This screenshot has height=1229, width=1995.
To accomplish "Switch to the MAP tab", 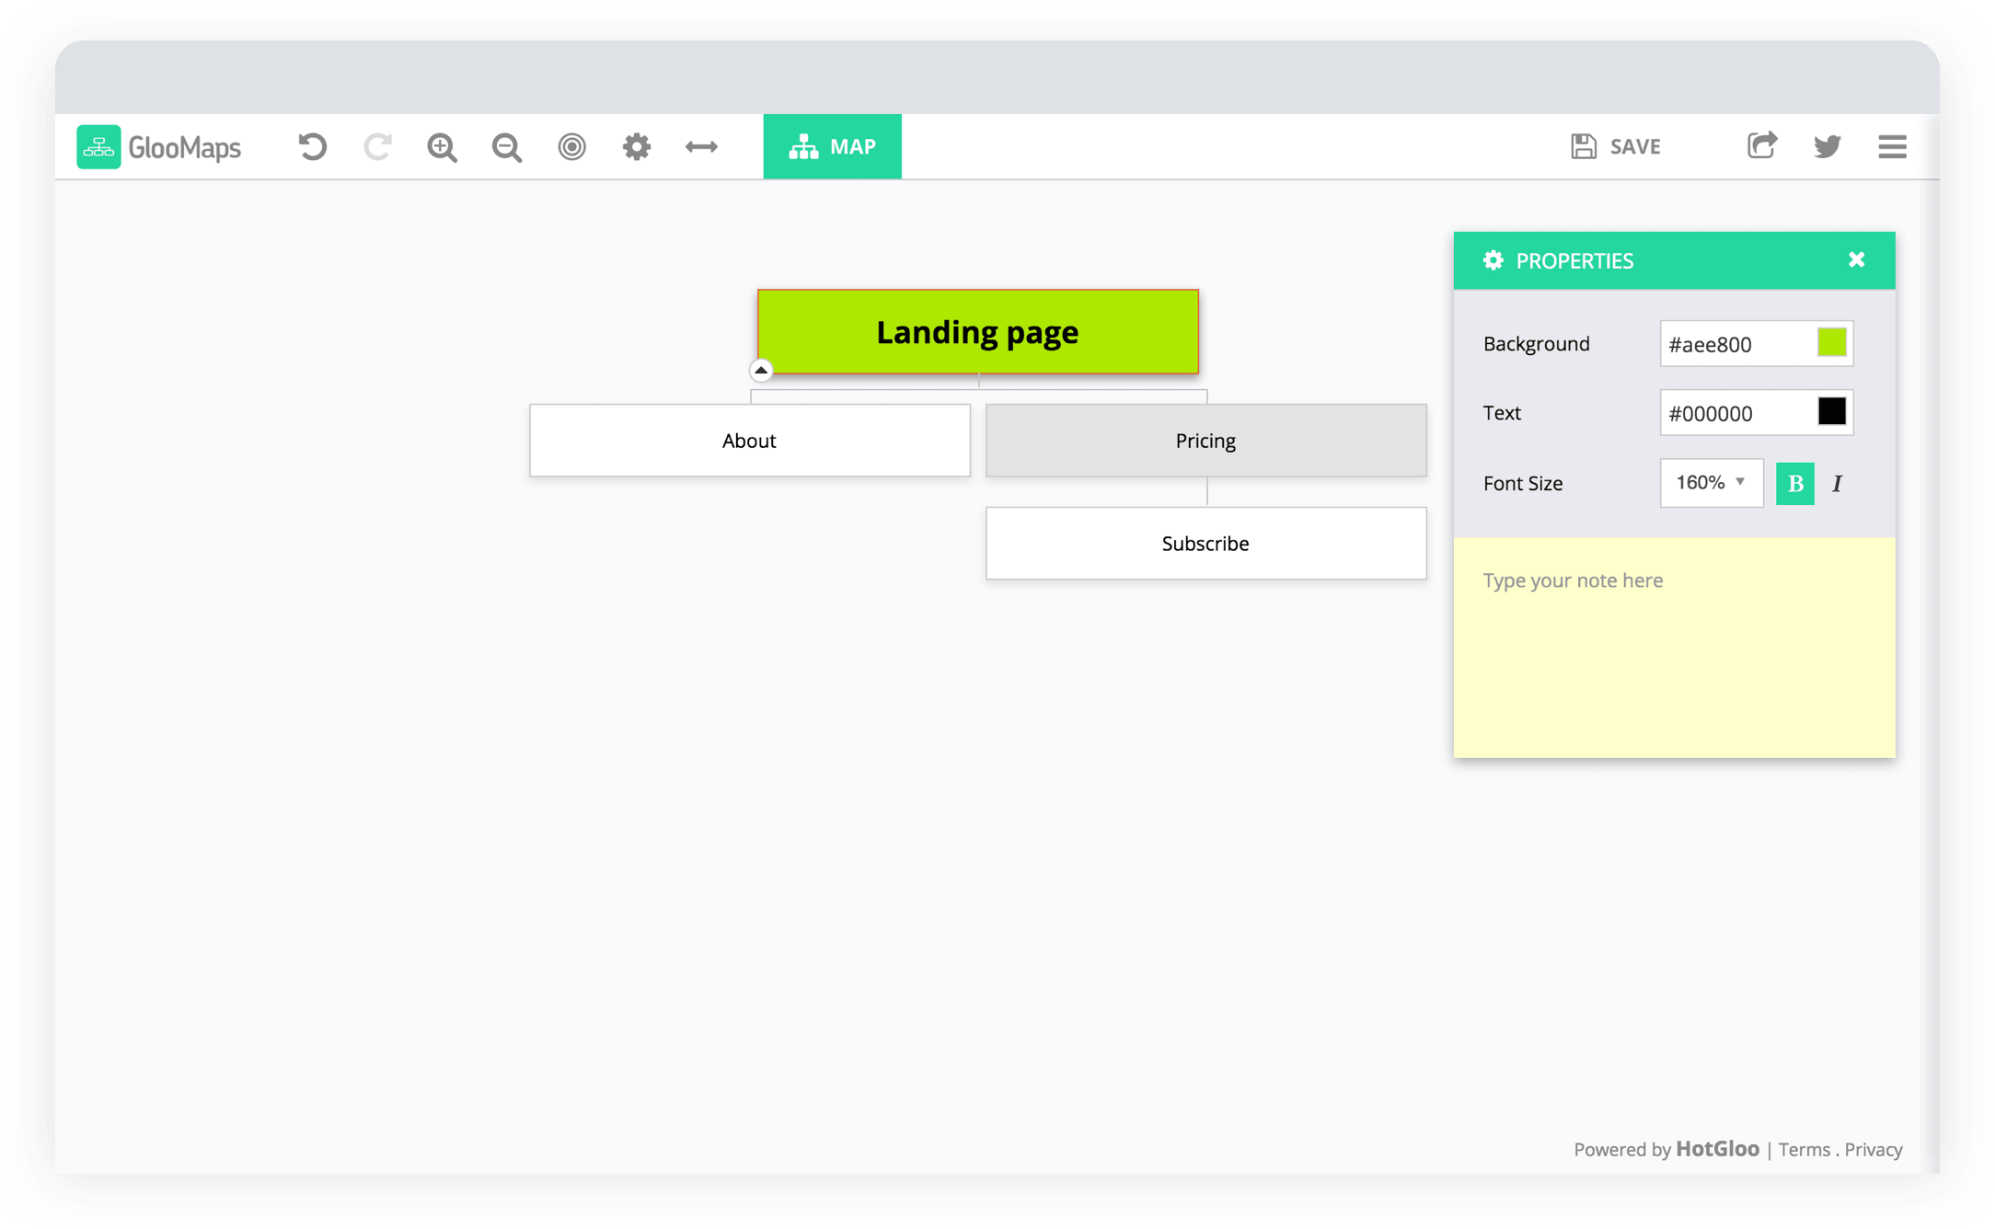I will pyautogui.click(x=832, y=147).
